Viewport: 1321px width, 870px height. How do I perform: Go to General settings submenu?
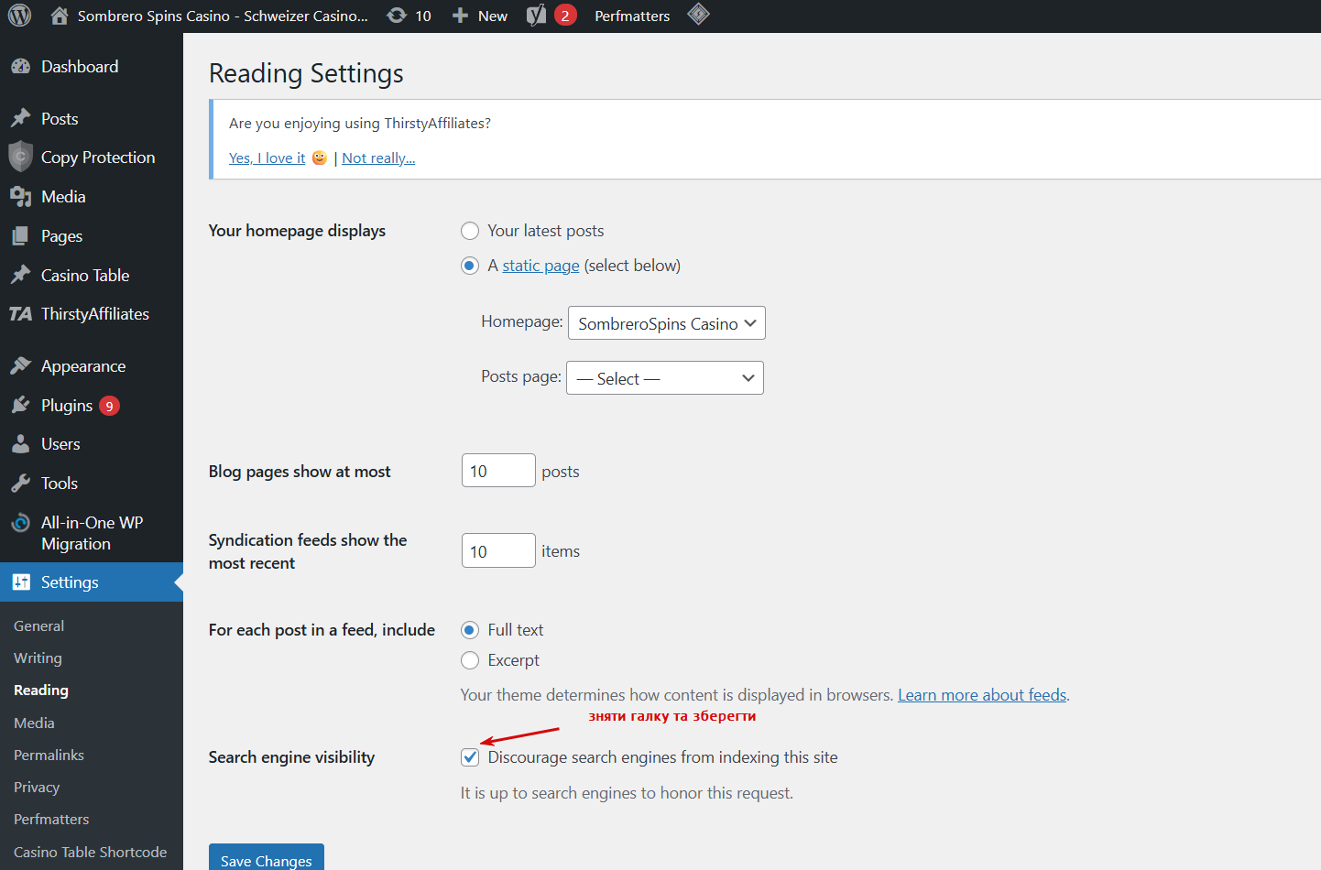39,626
